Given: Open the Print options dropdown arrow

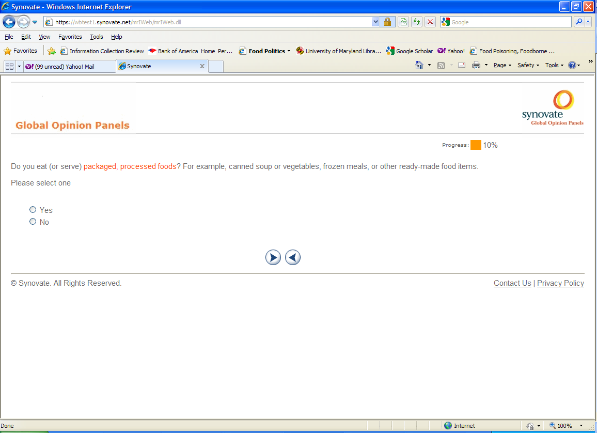Looking at the screenshot, I should point(486,65).
